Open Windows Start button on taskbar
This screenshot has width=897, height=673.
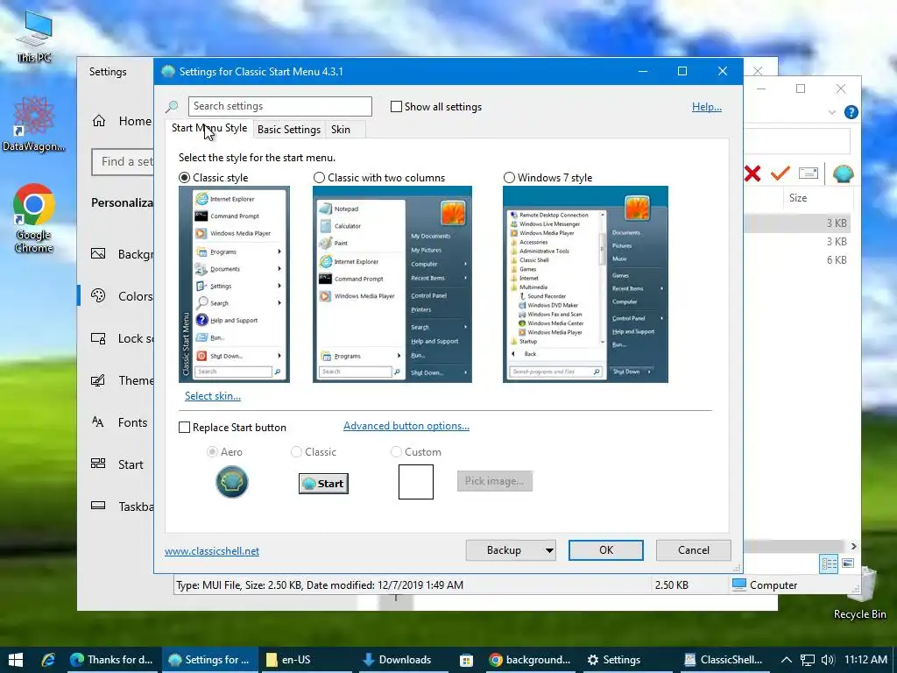(x=16, y=660)
